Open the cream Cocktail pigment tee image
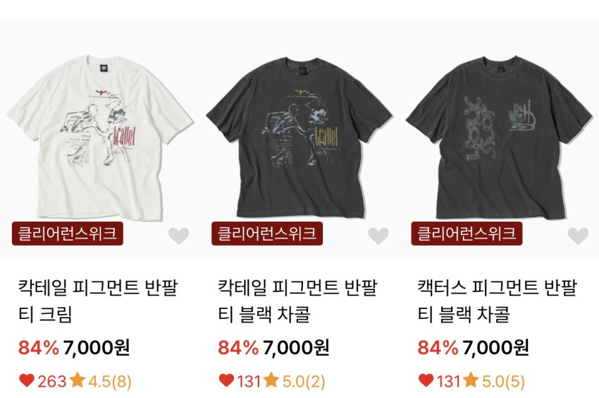Viewport: 599px width, 398px height. coord(99,138)
